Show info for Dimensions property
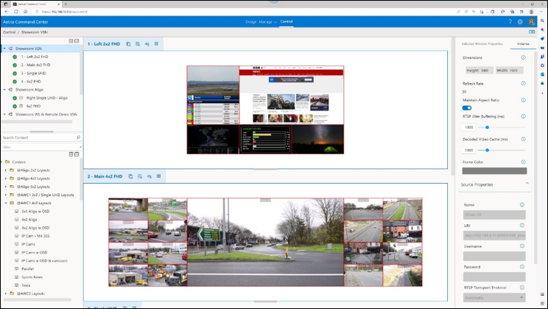Image resolution: width=548 pixels, height=309 pixels. 522,57
